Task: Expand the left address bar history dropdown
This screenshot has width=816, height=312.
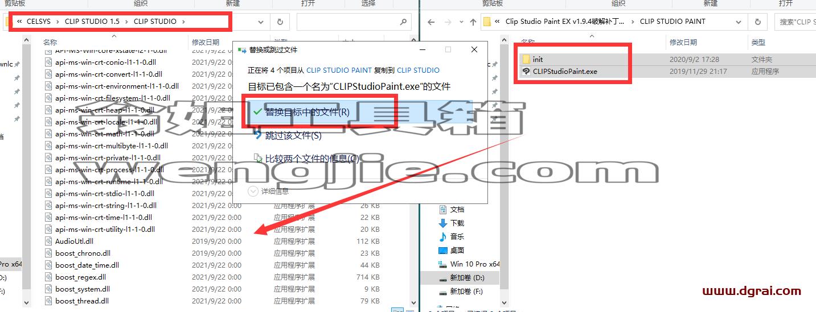Action: tap(261, 22)
